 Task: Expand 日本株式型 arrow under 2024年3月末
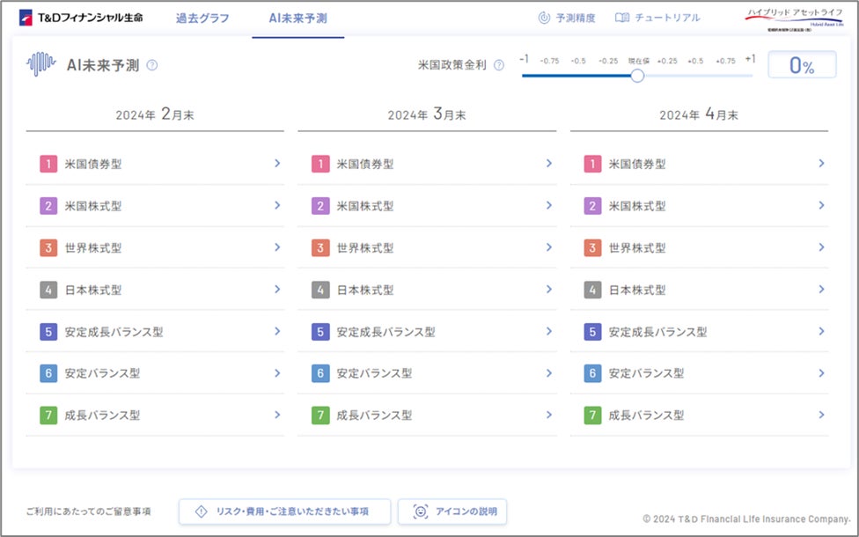tap(548, 290)
